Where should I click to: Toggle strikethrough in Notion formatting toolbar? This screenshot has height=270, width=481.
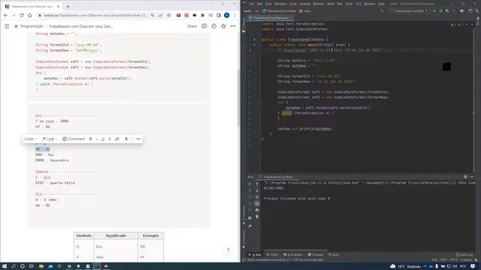pyautogui.click(x=110, y=139)
